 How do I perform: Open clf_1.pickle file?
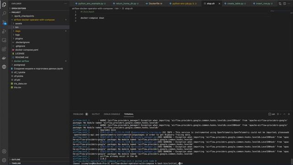[19, 72]
